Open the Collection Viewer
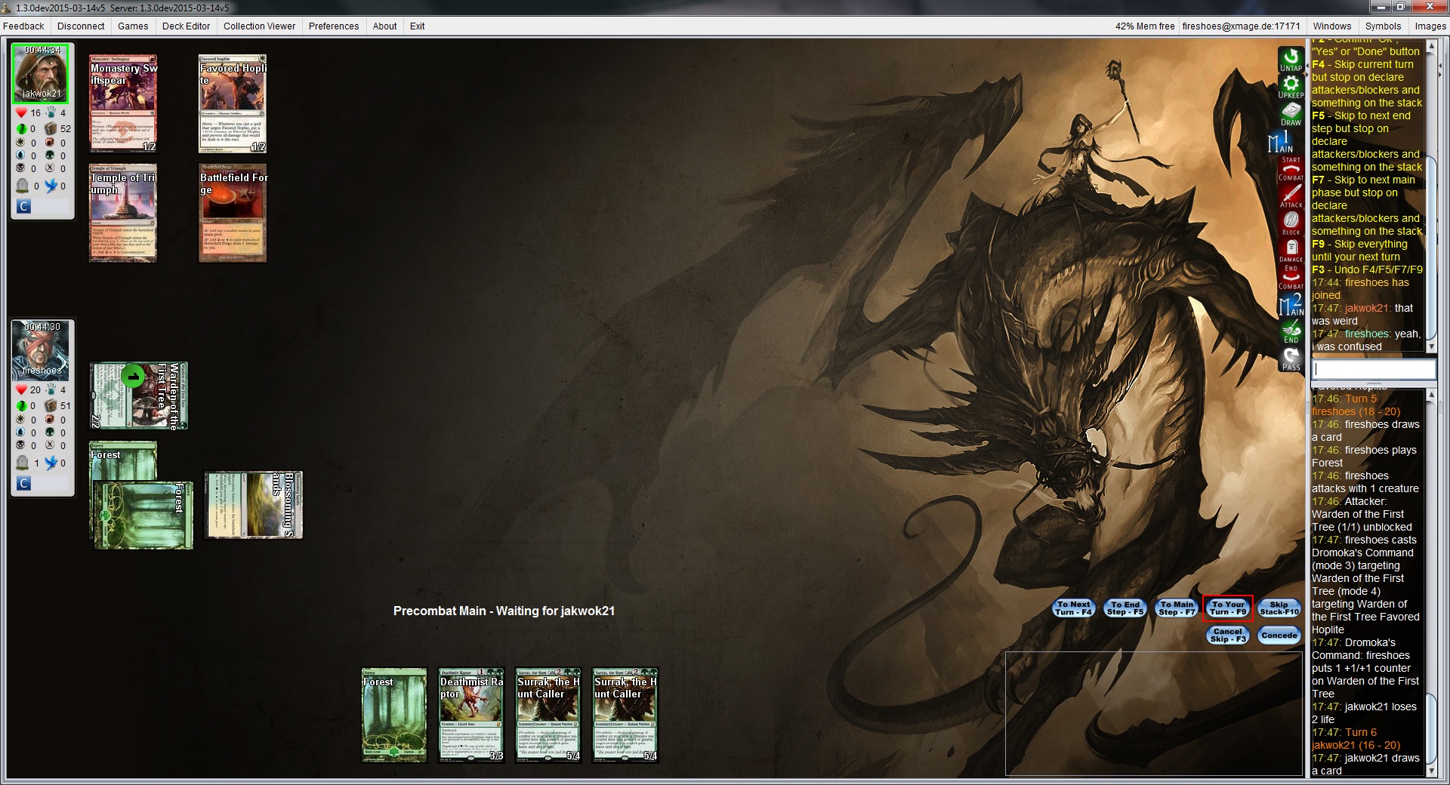Viewport: 1450px width, 785px height. coord(259,26)
